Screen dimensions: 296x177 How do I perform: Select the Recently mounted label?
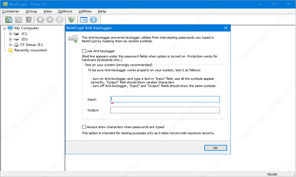tap(30, 50)
